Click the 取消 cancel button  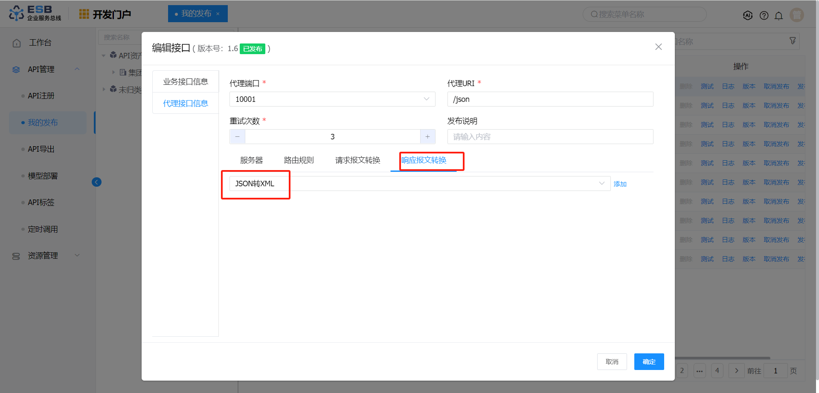(612, 362)
